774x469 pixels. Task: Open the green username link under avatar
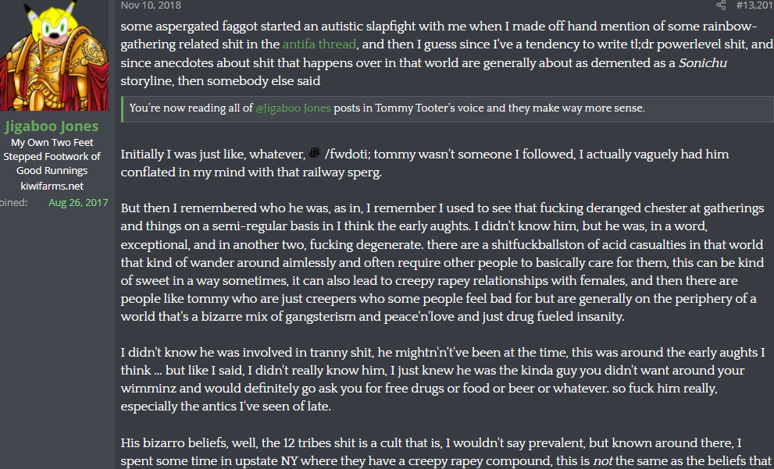coord(52,126)
